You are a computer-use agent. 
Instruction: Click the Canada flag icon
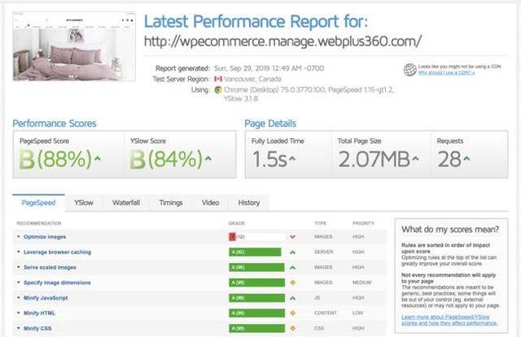click(x=218, y=79)
